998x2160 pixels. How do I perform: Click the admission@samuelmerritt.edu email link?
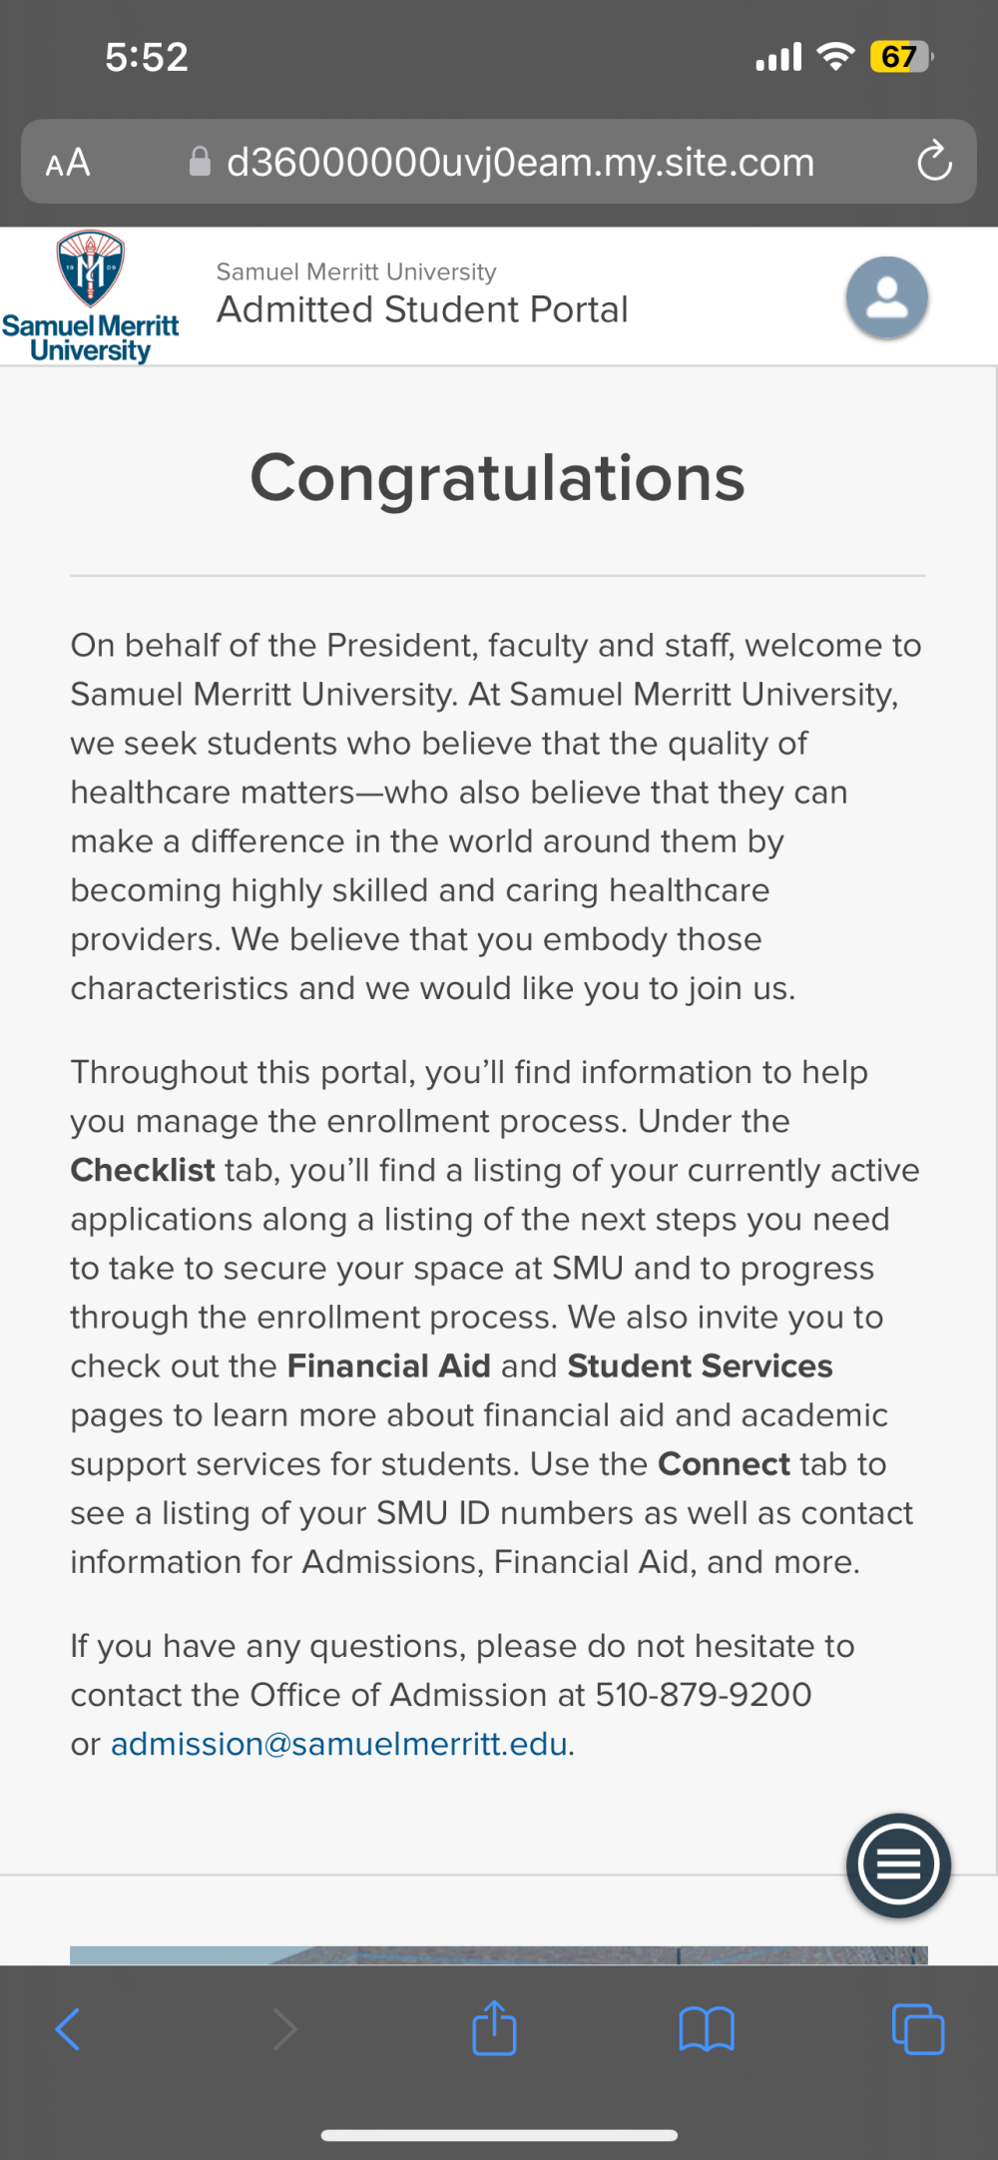(x=339, y=1744)
